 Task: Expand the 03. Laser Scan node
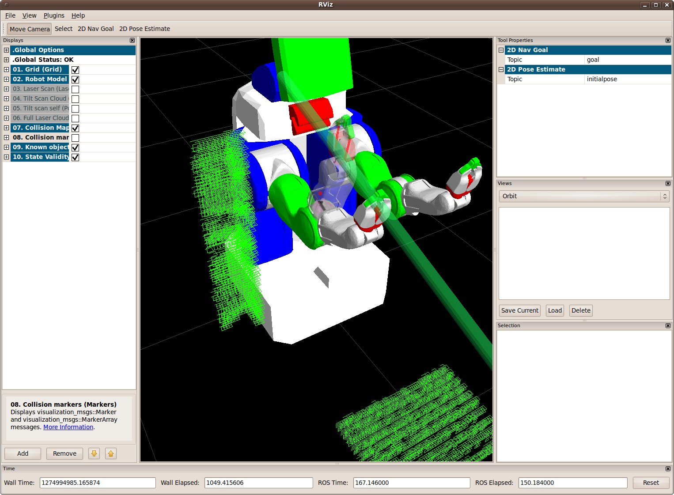point(6,89)
